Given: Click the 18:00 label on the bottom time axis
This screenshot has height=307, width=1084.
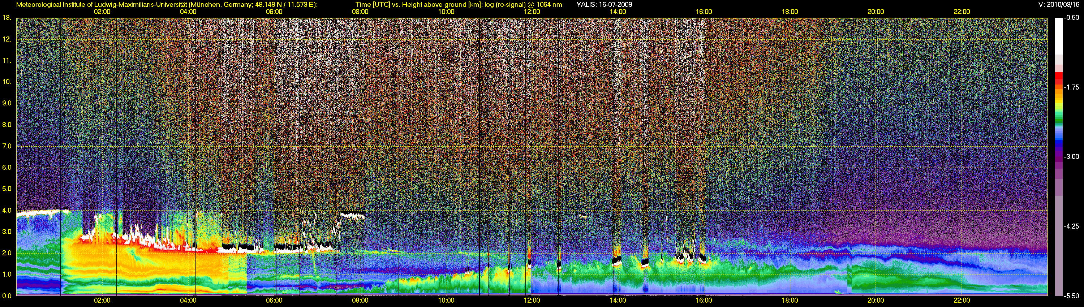Looking at the screenshot, I should pyautogui.click(x=790, y=300).
